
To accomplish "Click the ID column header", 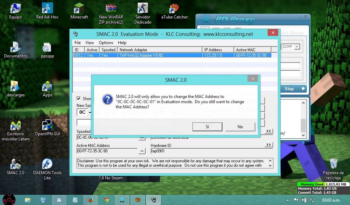I will point(79,50).
